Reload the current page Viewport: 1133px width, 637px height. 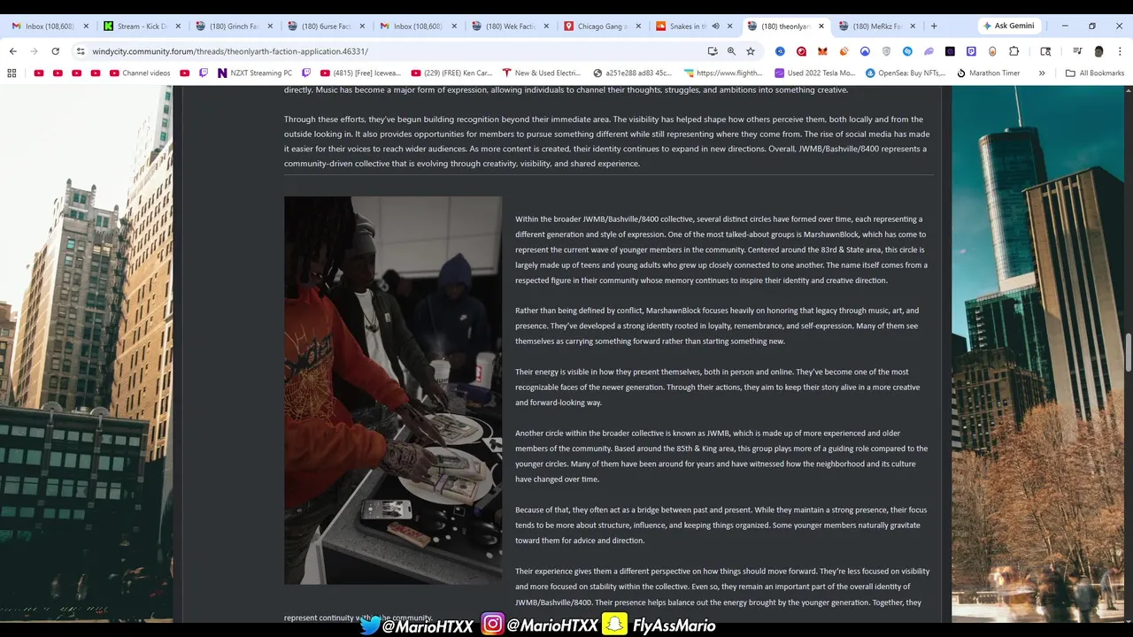(x=55, y=51)
